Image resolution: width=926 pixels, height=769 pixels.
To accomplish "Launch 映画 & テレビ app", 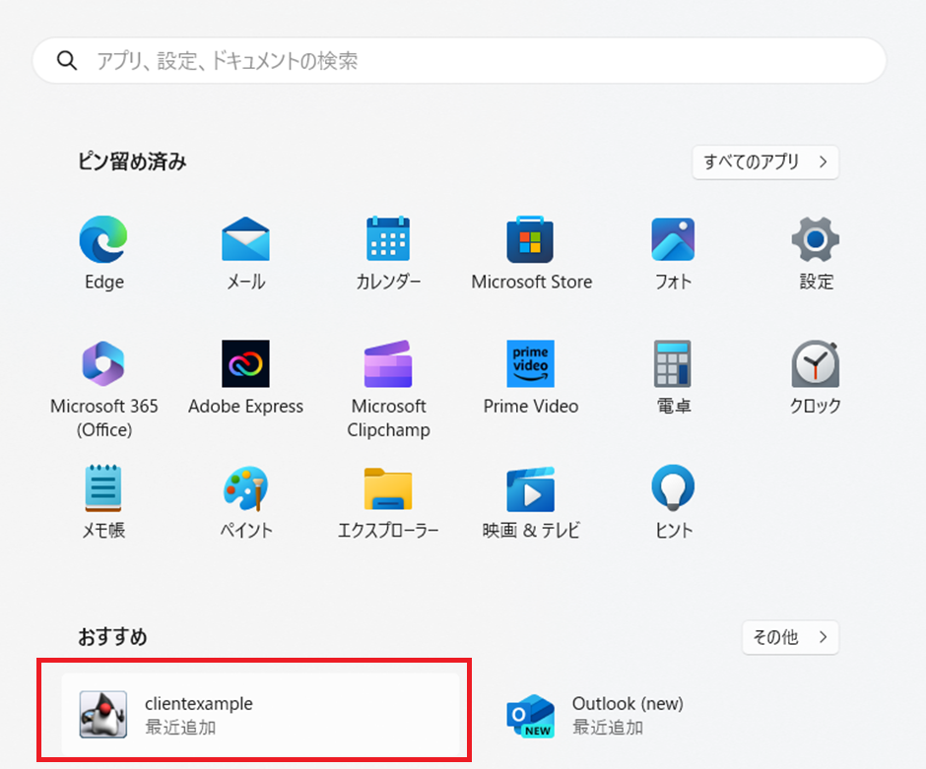I will tap(530, 488).
